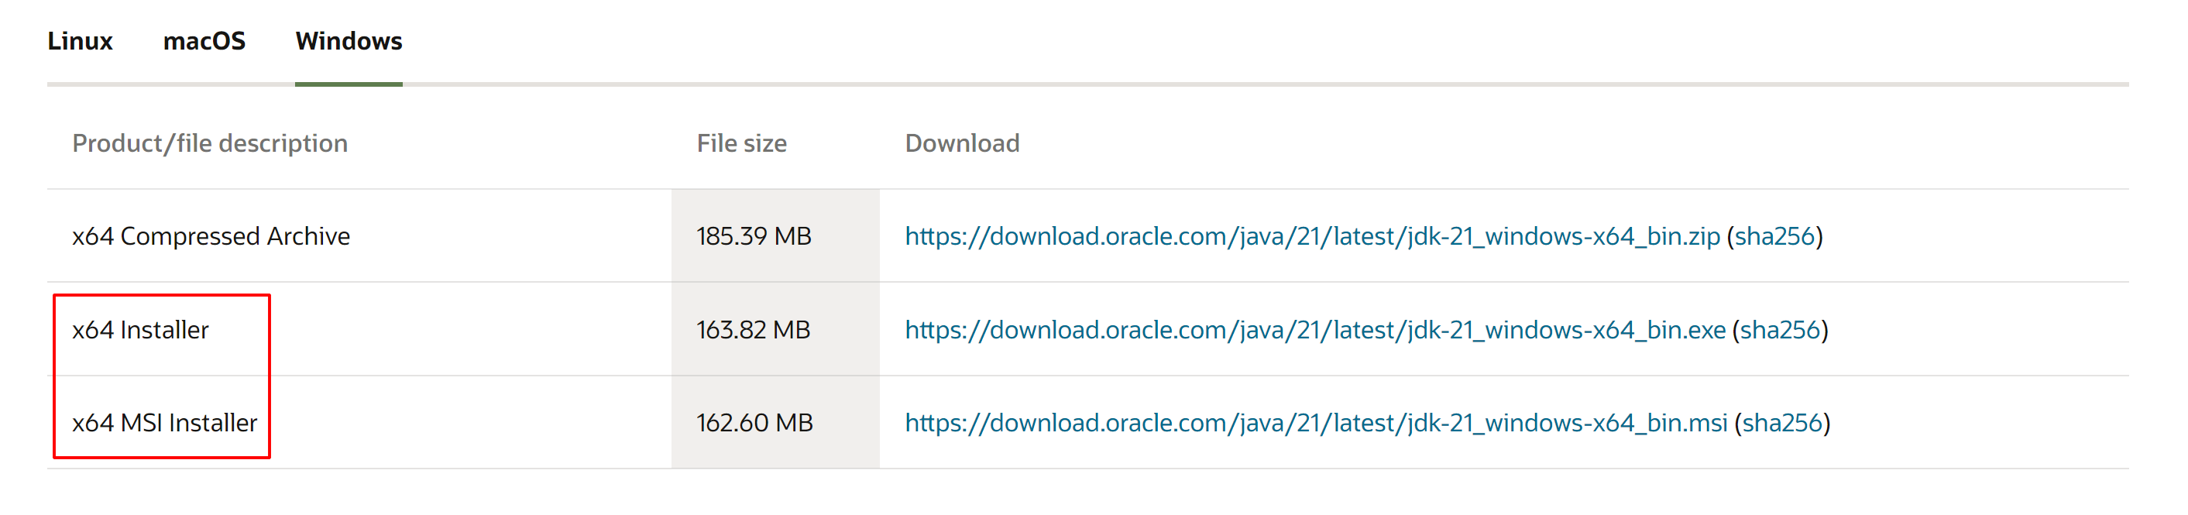Click the 162.60 MB file size cell

tap(754, 423)
